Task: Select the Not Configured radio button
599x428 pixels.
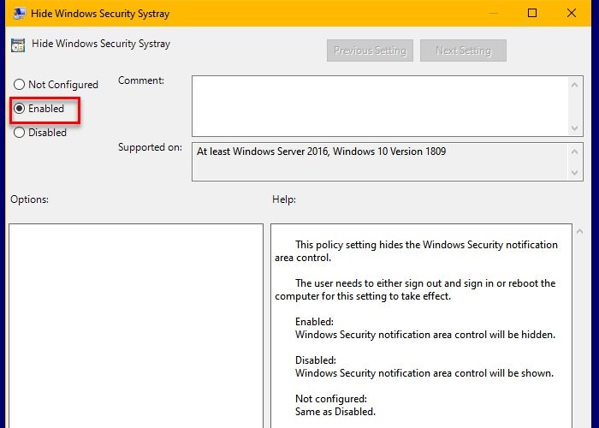Action: tap(20, 85)
